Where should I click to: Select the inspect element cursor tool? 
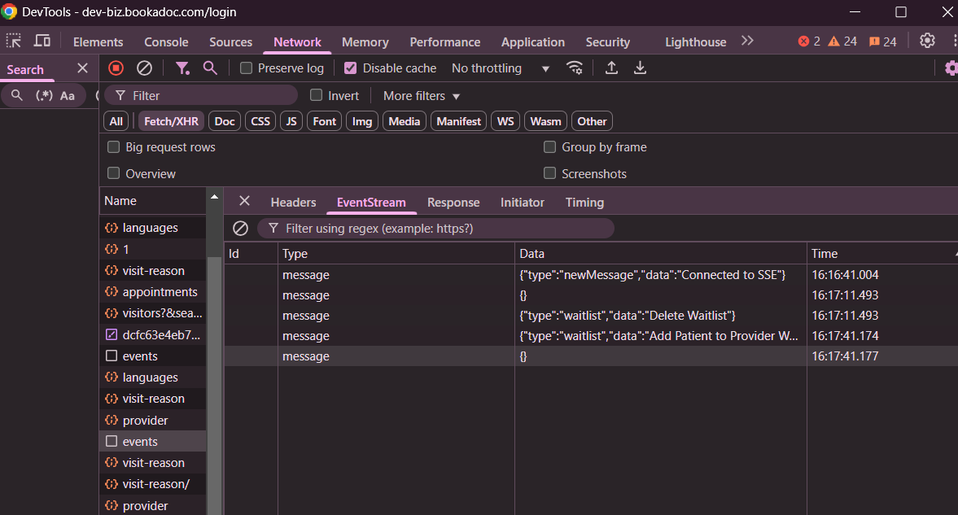click(13, 41)
